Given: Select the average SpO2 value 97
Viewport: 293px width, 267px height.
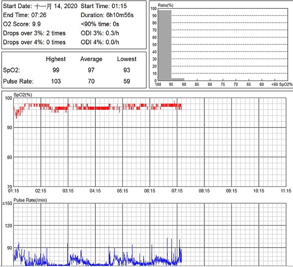Looking at the screenshot, I should click(x=91, y=70).
